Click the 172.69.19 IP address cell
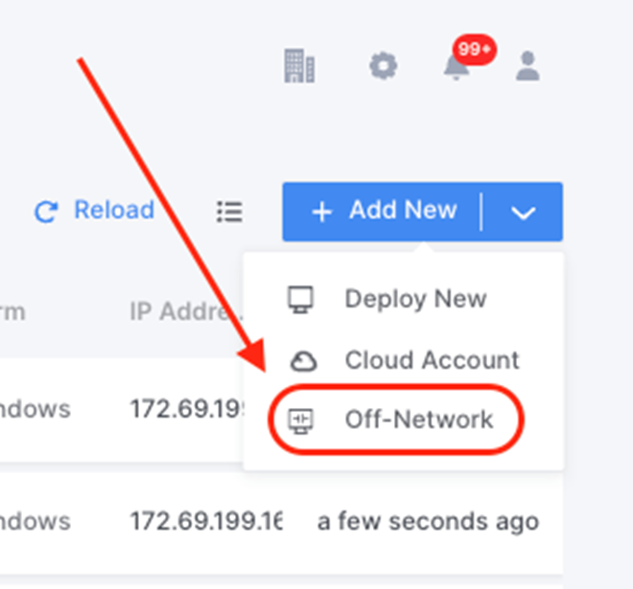The height and width of the screenshot is (589, 633). [x=187, y=409]
